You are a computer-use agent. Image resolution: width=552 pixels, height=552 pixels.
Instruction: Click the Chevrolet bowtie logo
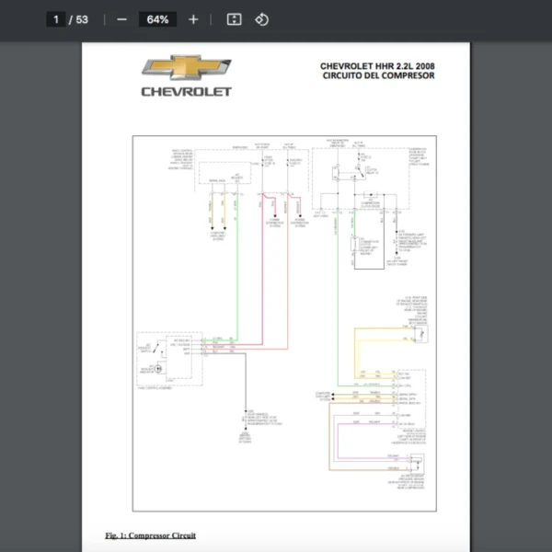pyautogui.click(x=186, y=67)
